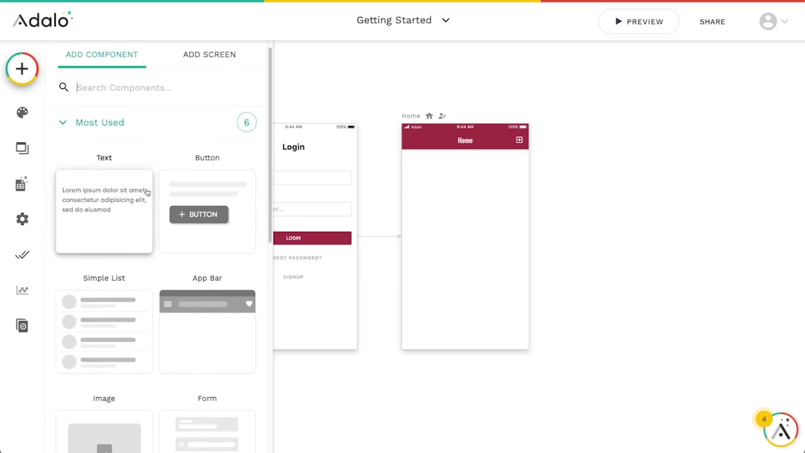The image size is (805, 453).
Task: Click the user action icon beside Home label
Action: (442, 116)
